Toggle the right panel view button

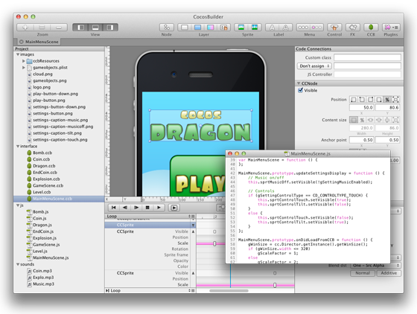pyautogui.click(x=110, y=27)
